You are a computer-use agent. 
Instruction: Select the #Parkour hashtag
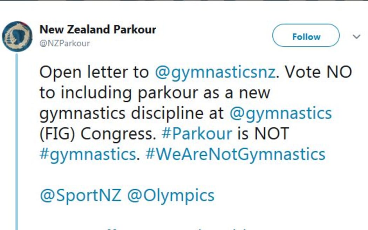pyautogui.click(x=197, y=134)
